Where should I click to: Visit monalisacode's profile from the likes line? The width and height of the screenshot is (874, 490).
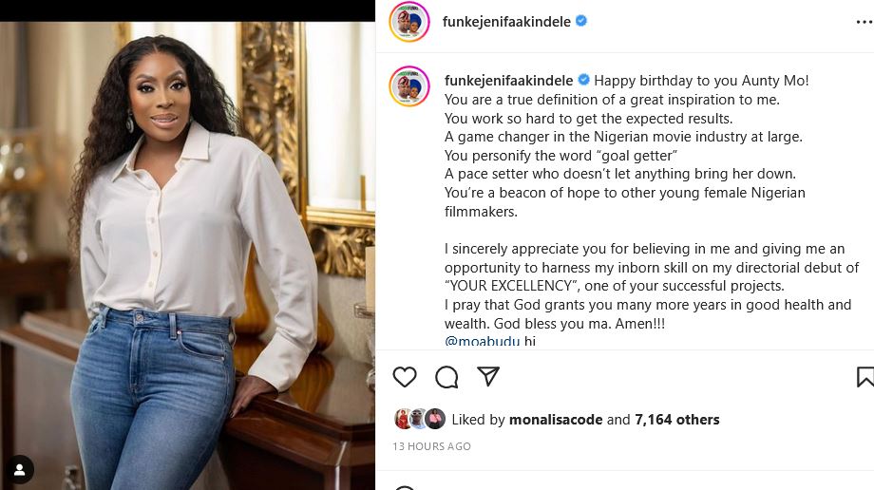pyautogui.click(x=556, y=420)
